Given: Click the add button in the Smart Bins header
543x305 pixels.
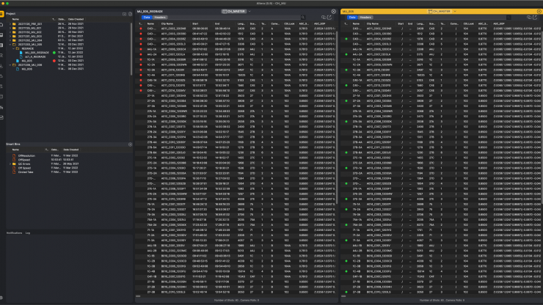Looking at the screenshot, I should 130,144.
